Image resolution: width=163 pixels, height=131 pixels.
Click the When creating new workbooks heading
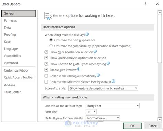click(65, 97)
